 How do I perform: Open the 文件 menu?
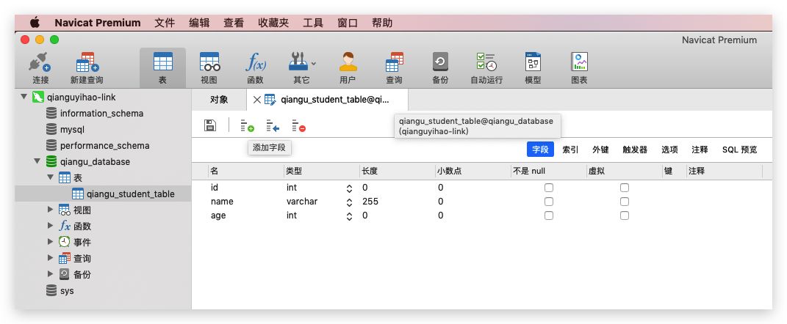(x=165, y=23)
